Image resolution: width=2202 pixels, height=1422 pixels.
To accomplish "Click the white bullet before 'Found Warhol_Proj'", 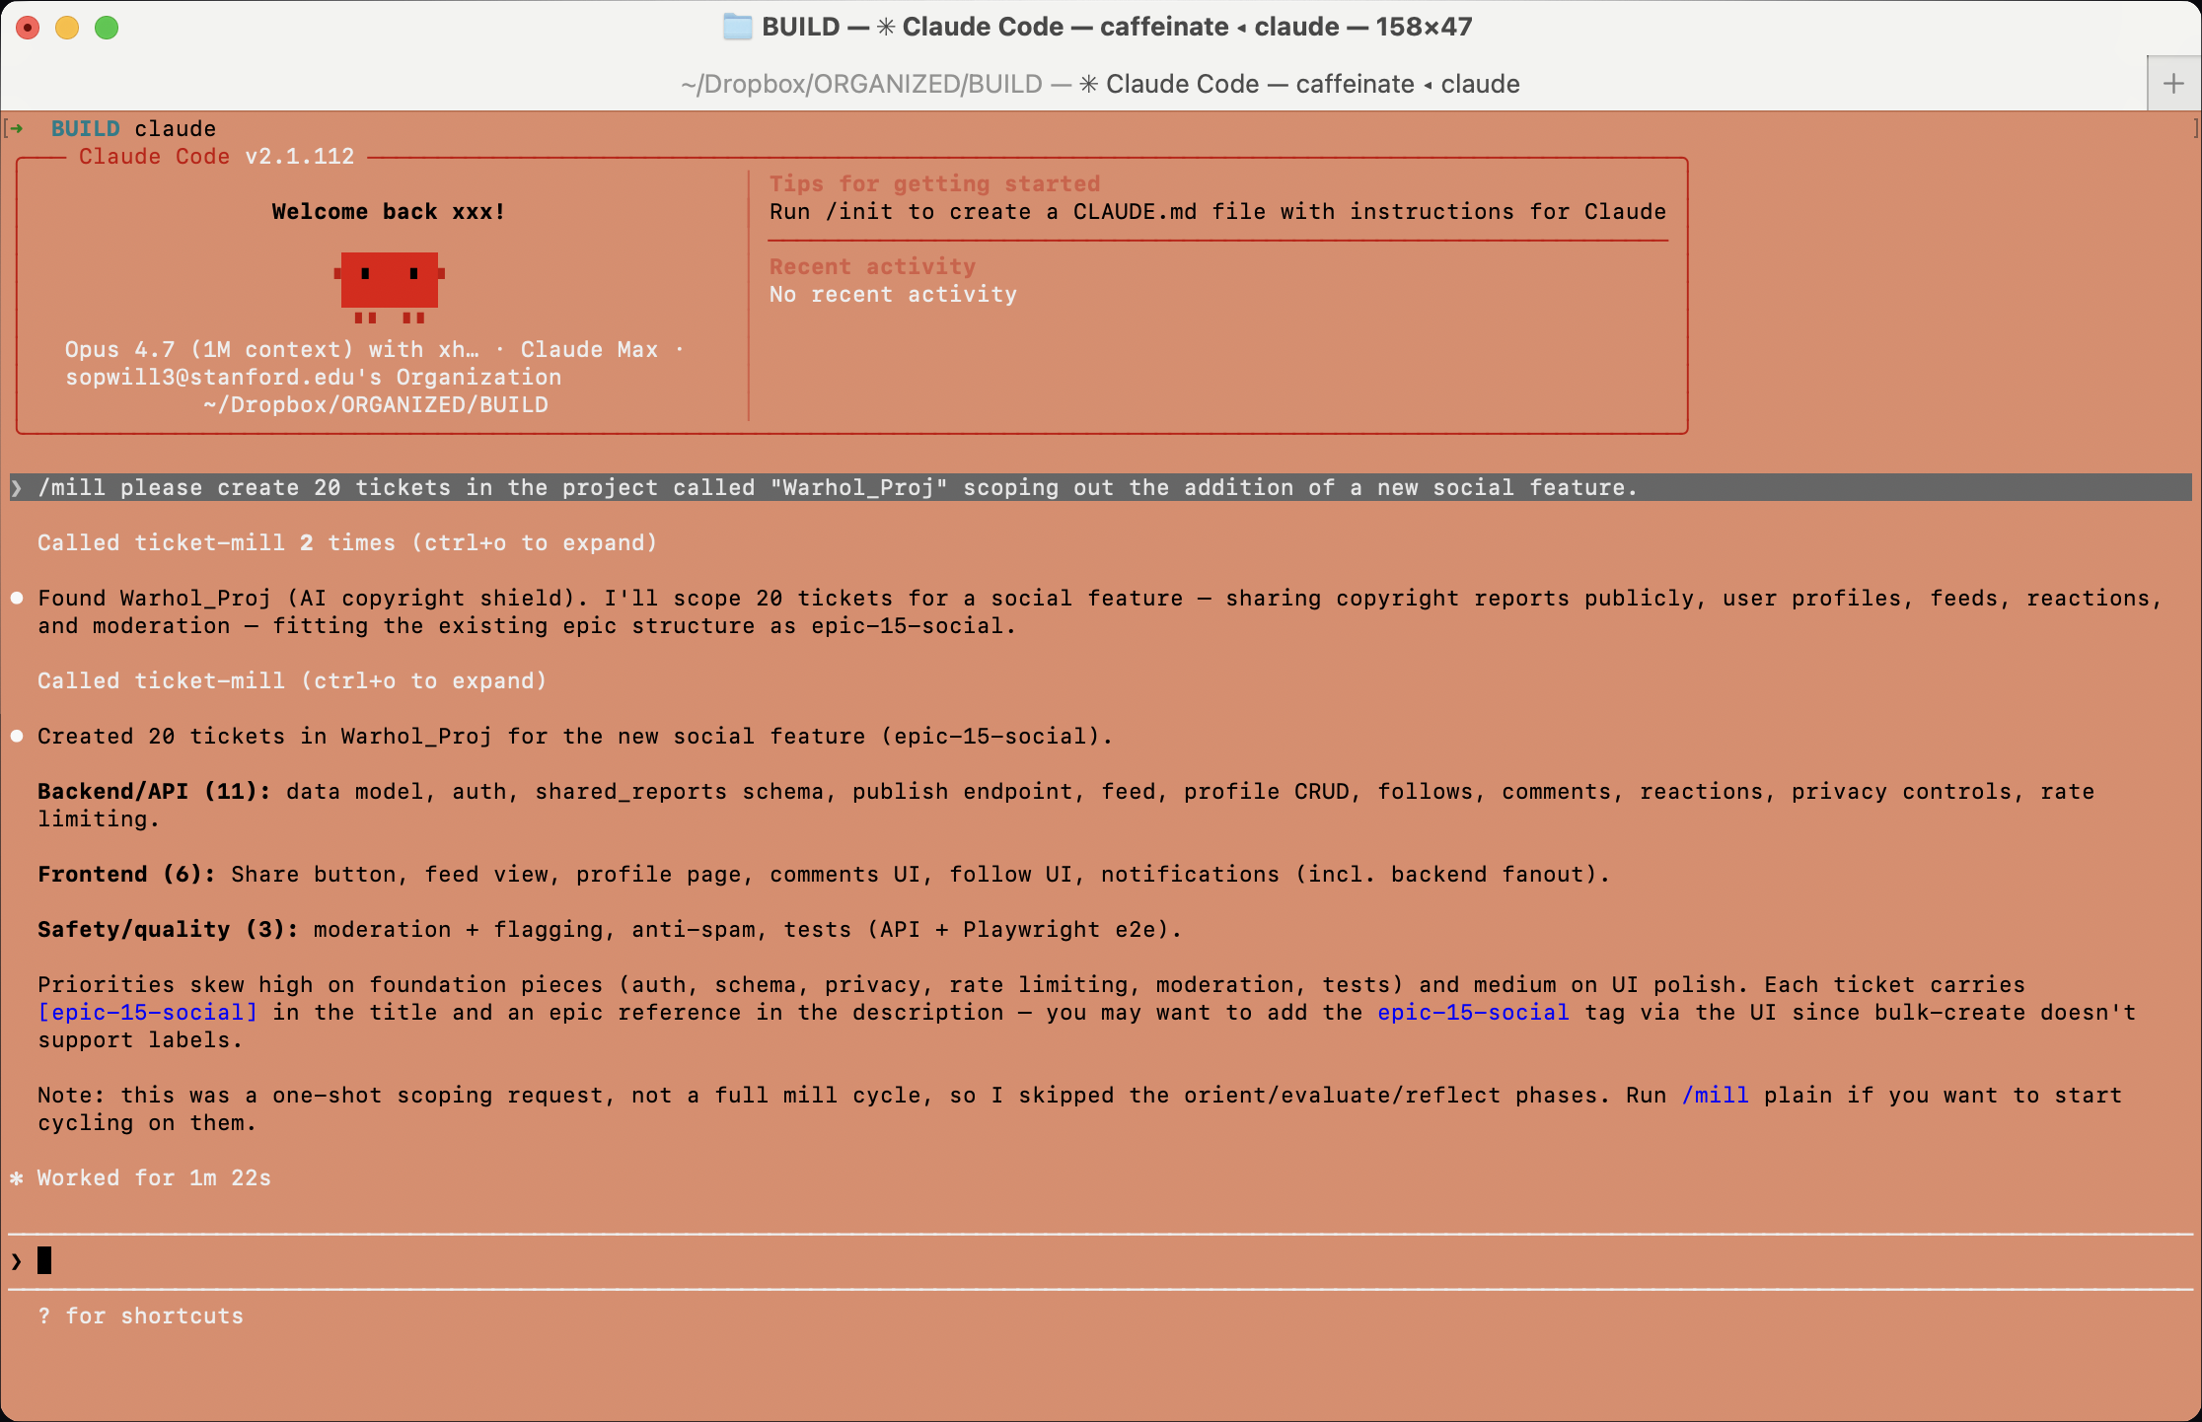I will pos(17,599).
